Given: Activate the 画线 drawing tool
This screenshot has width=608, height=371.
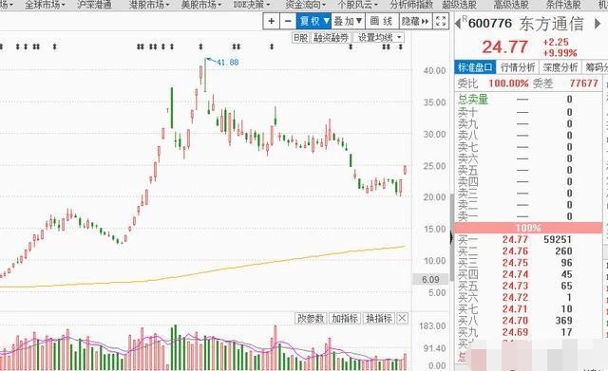Looking at the screenshot, I should (382, 21).
